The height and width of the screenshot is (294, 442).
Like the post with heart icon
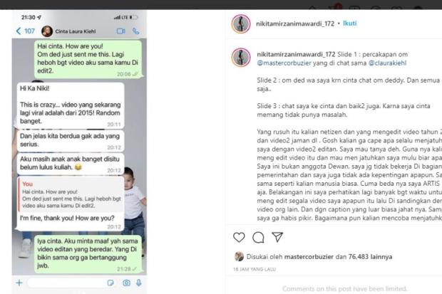click(x=239, y=237)
